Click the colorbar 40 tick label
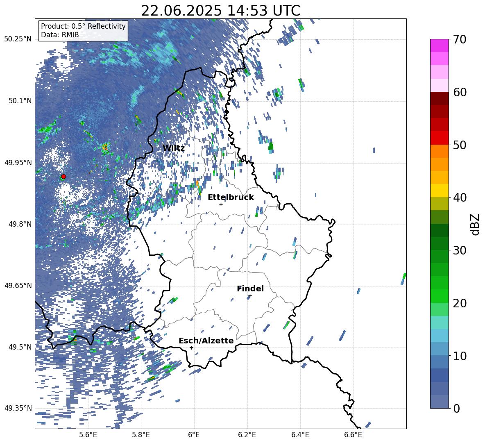This screenshot has height=443, width=485. coord(460,198)
